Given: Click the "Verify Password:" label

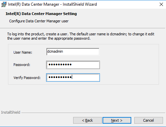Looking at the screenshot, I should (27, 78).
